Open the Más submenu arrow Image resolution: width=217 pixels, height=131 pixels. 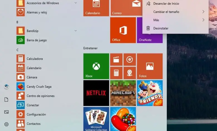tap(203, 20)
